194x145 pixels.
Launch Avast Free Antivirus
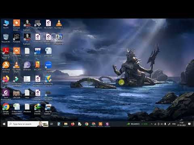6,67
